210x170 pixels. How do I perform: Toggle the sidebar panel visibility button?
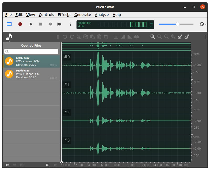pyautogui.click(x=9, y=24)
